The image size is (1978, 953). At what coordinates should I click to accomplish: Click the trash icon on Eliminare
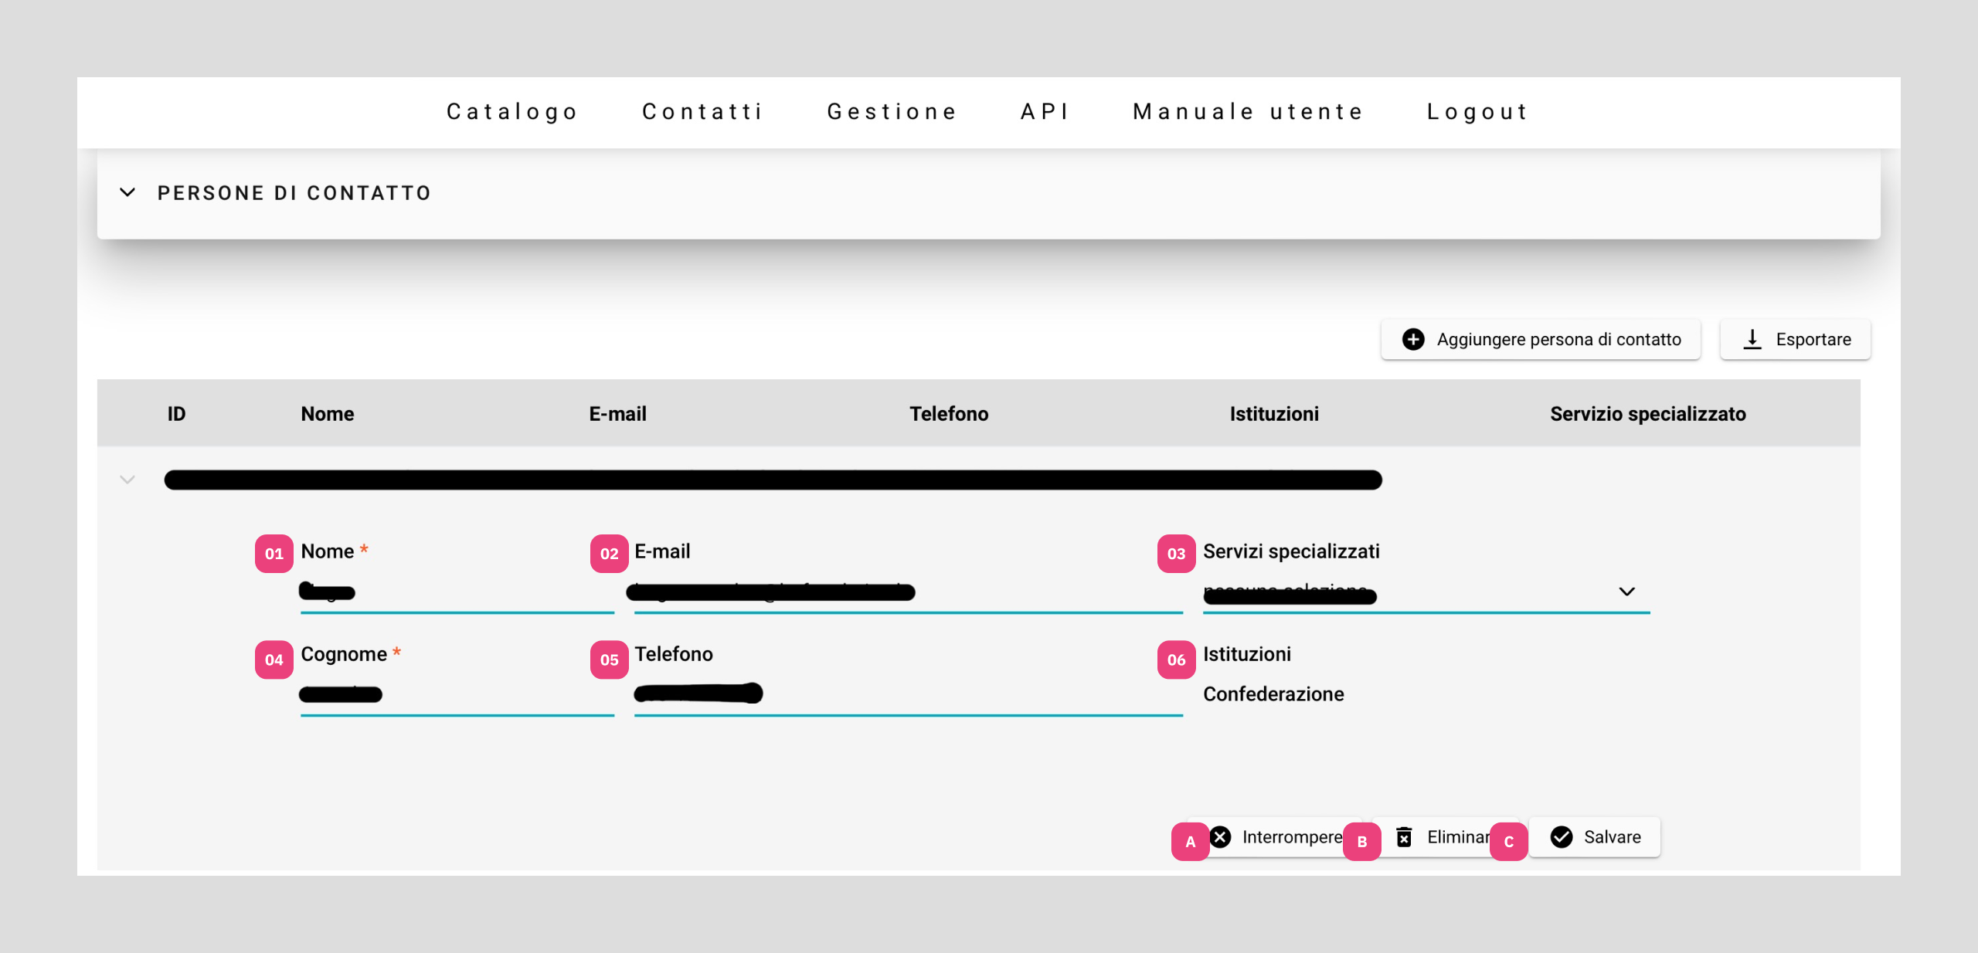coord(1404,837)
